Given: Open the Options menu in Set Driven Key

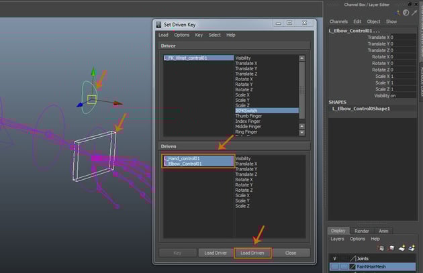Looking at the screenshot, I should tap(181, 35).
